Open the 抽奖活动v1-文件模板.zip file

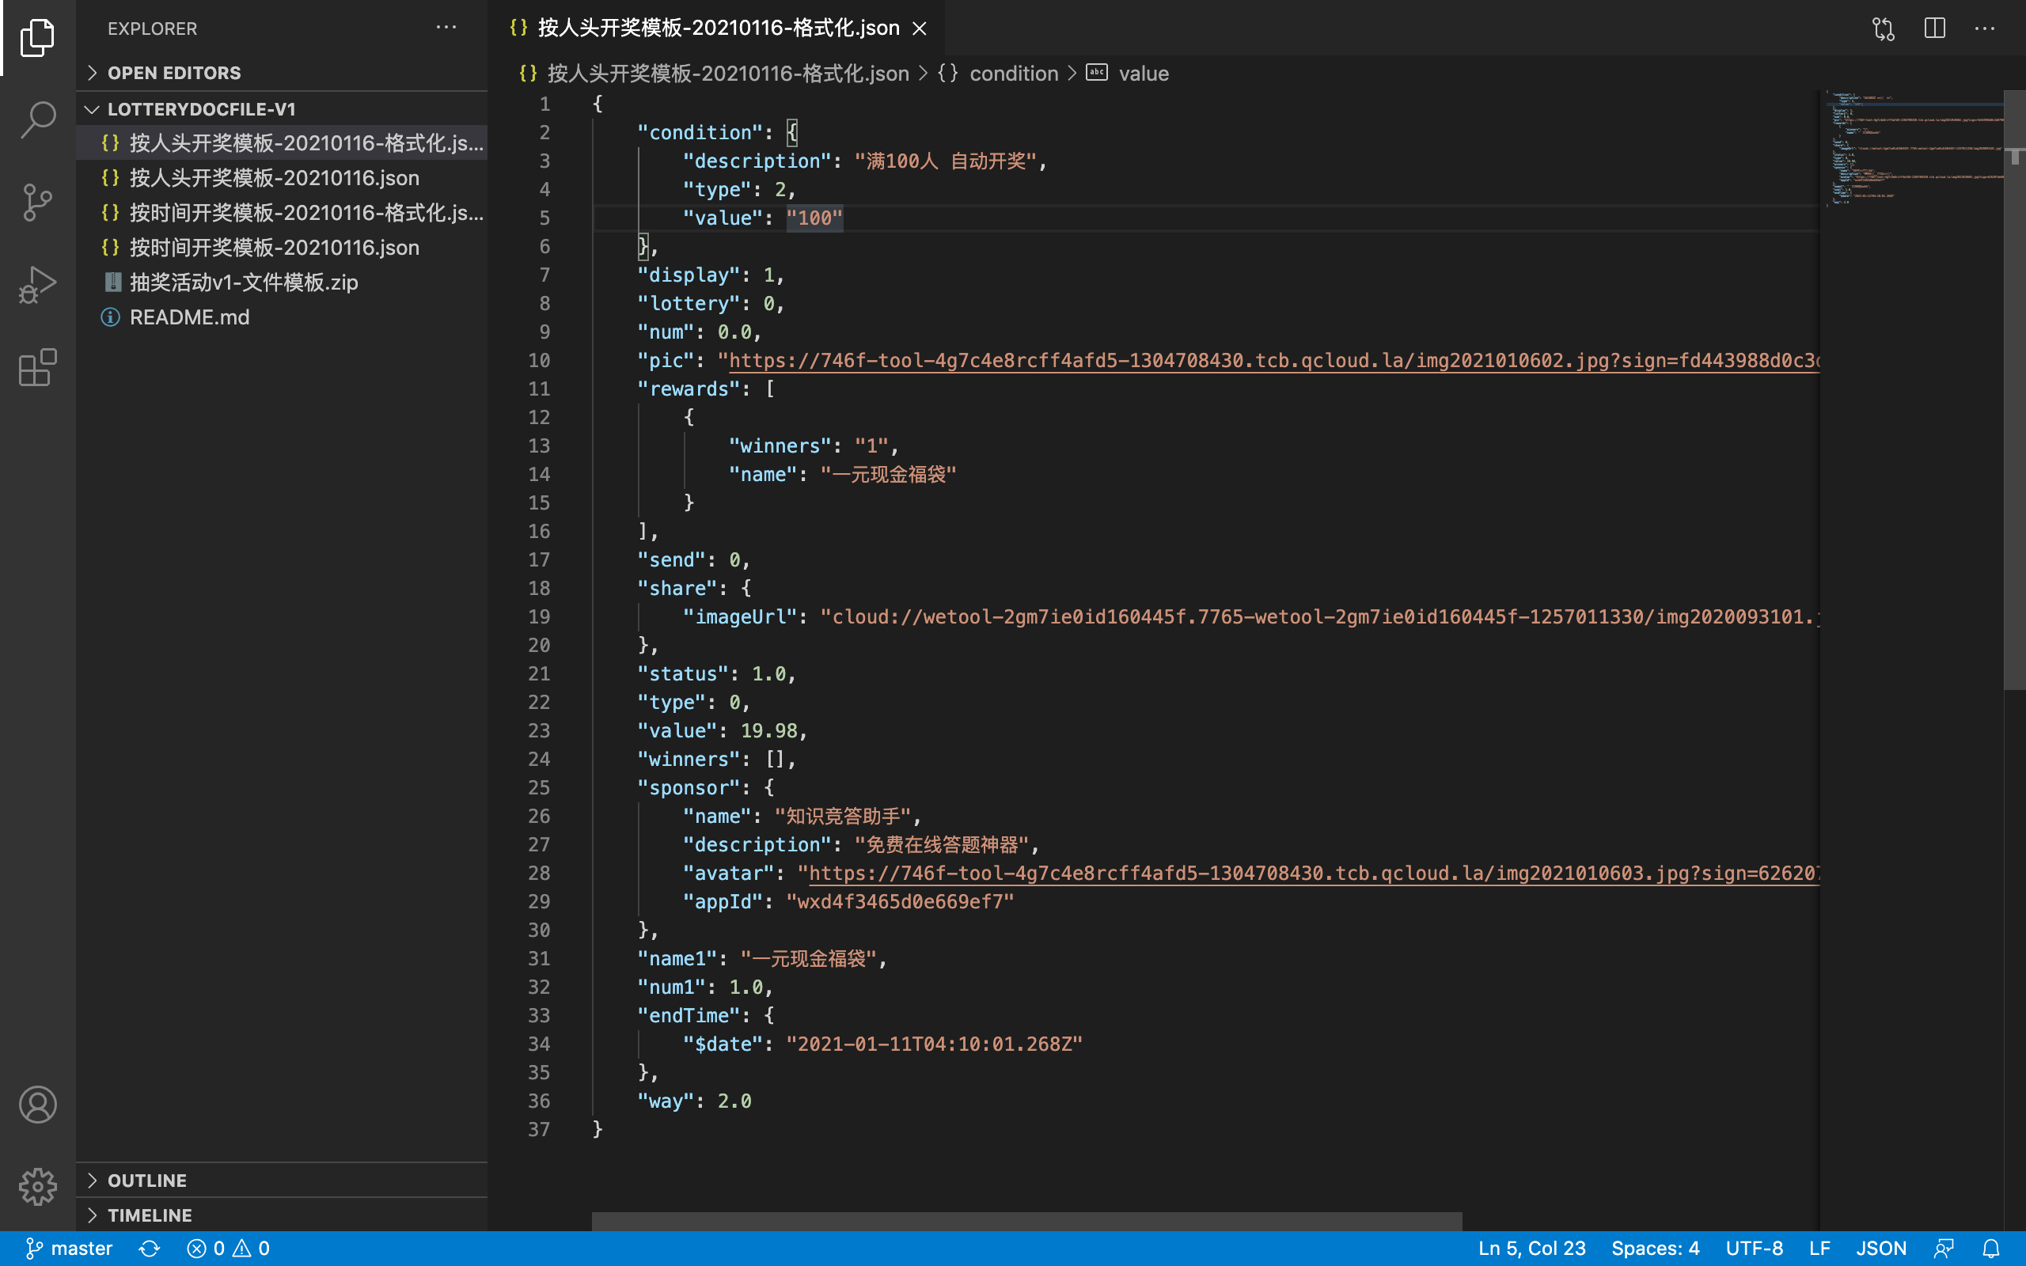point(244,282)
